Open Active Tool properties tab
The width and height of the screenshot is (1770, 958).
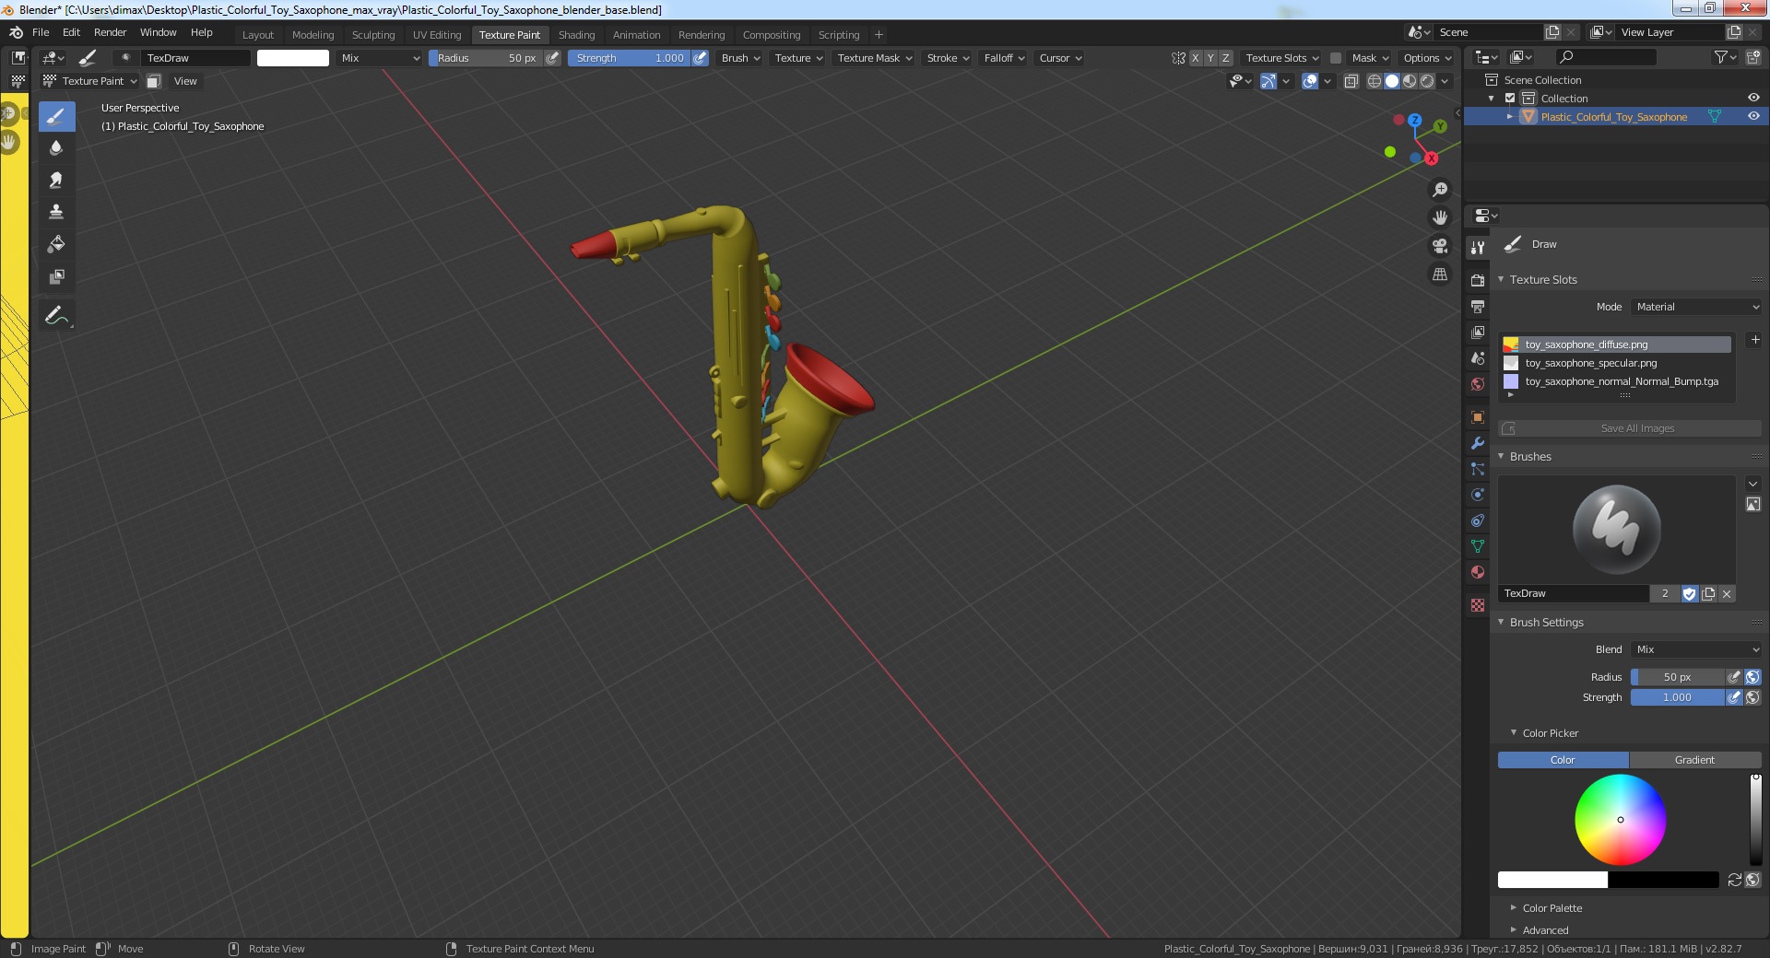tap(1478, 248)
